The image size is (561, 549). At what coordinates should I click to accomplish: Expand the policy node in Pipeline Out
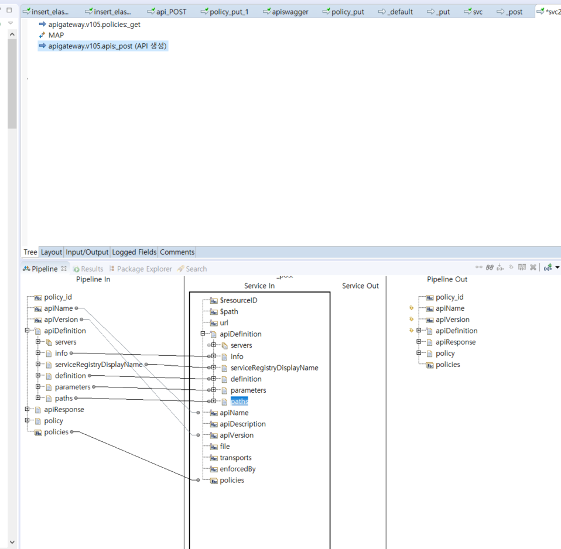[x=419, y=354]
